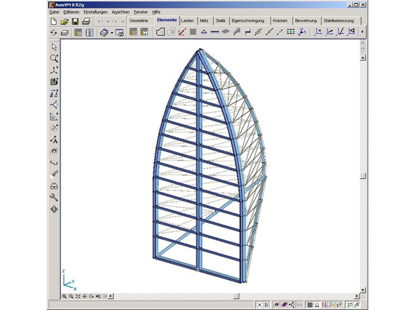Click the Geometrie tab

(139, 21)
